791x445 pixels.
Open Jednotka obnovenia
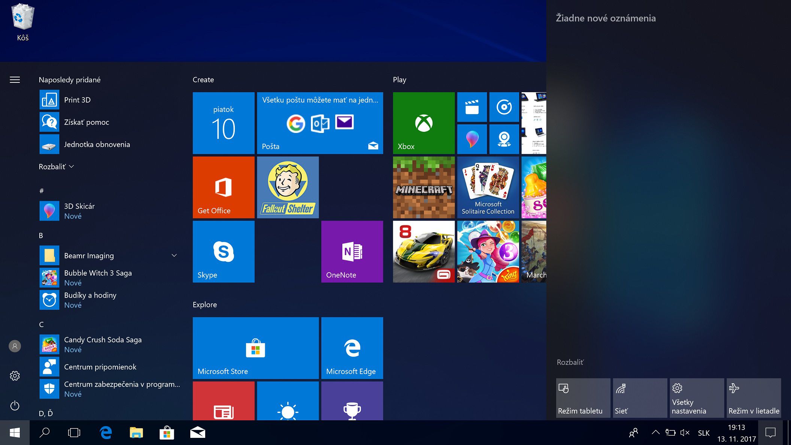pyautogui.click(x=110, y=145)
